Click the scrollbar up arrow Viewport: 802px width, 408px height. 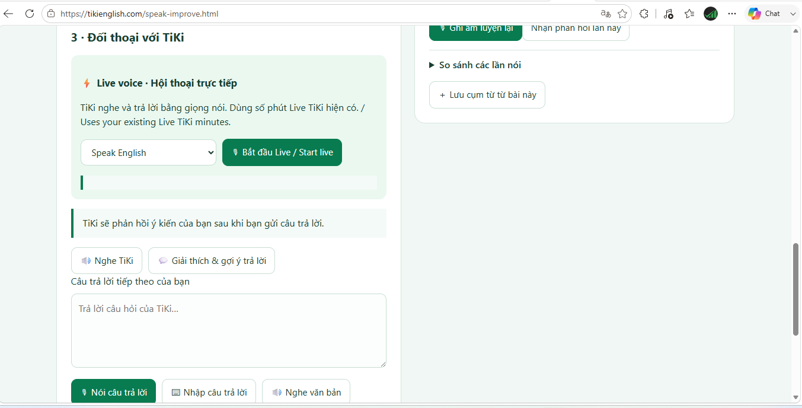796,31
